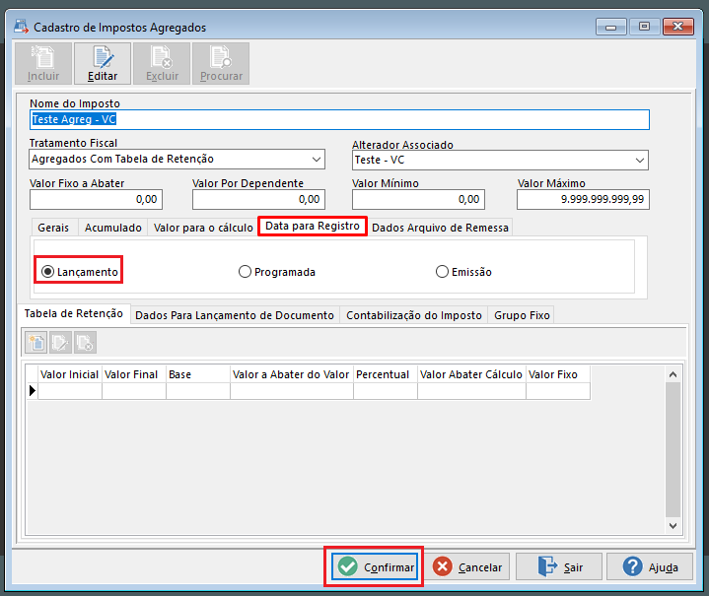Open the Data para Registro tab

(313, 226)
